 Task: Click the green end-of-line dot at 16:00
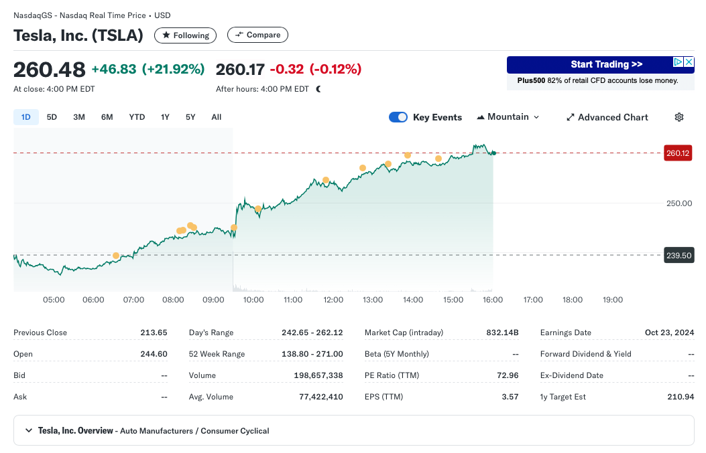pos(494,153)
